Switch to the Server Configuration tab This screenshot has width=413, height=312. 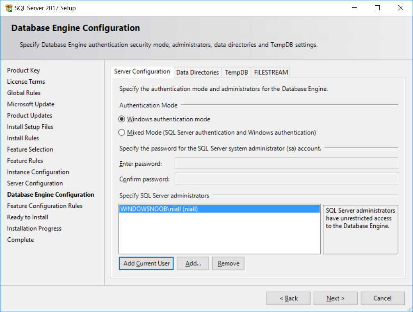pos(142,71)
